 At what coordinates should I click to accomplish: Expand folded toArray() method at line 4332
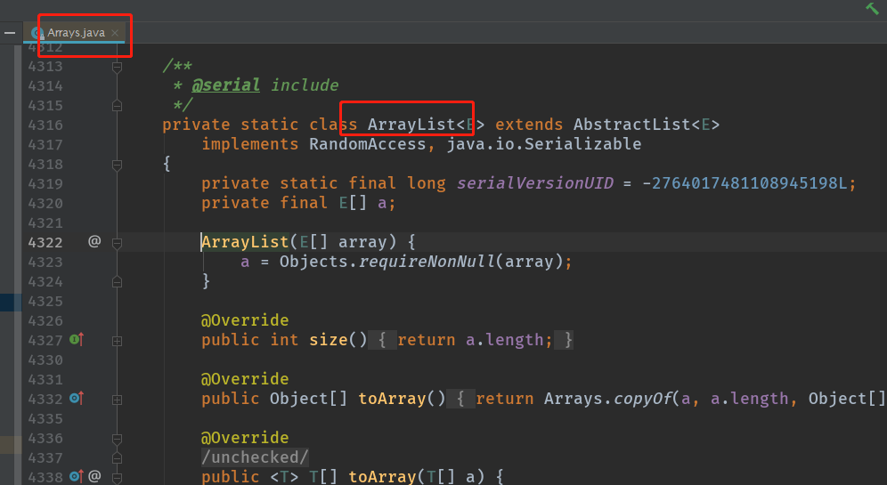(117, 400)
